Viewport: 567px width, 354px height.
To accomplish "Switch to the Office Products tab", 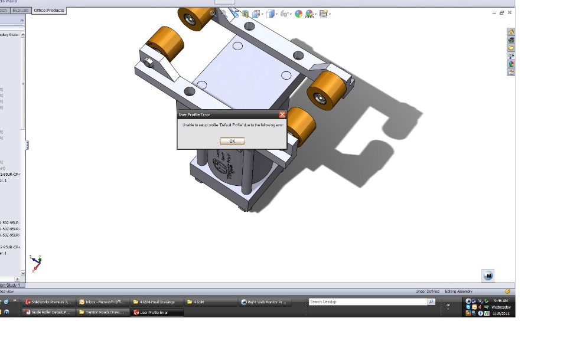I will pyautogui.click(x=49, y=11).
